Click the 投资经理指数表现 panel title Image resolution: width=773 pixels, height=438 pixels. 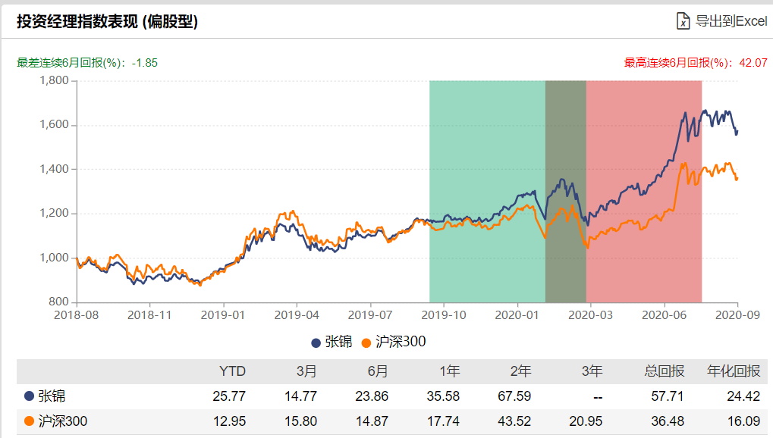click(108, 22)
